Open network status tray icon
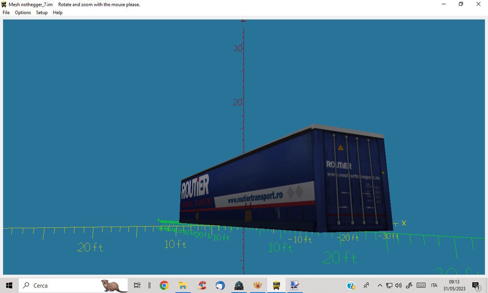Viewport: 488px width, 293px height. 389,285
